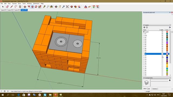The image size is (173, 97).
Task: Open the Camera menu
Action: click(14, 4)
